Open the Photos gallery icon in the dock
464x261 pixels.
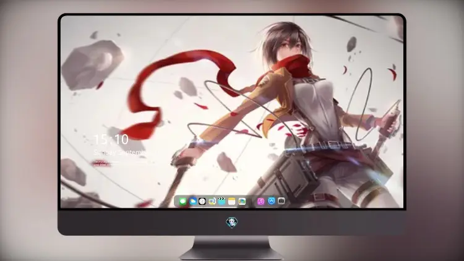(x=242, y=202)
